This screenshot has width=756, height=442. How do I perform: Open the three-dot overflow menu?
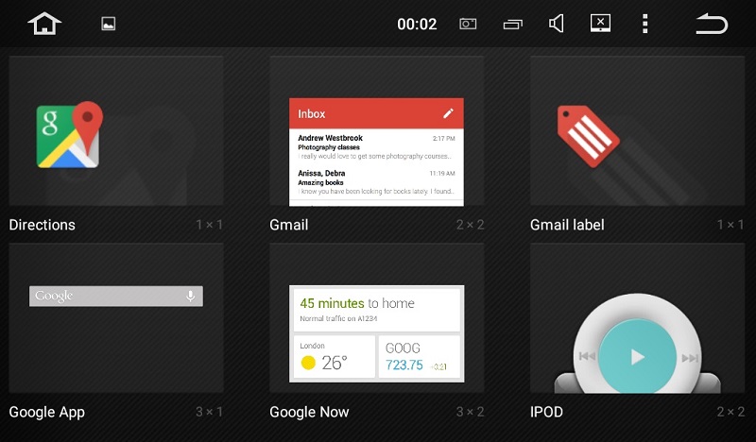pos(645,24)
